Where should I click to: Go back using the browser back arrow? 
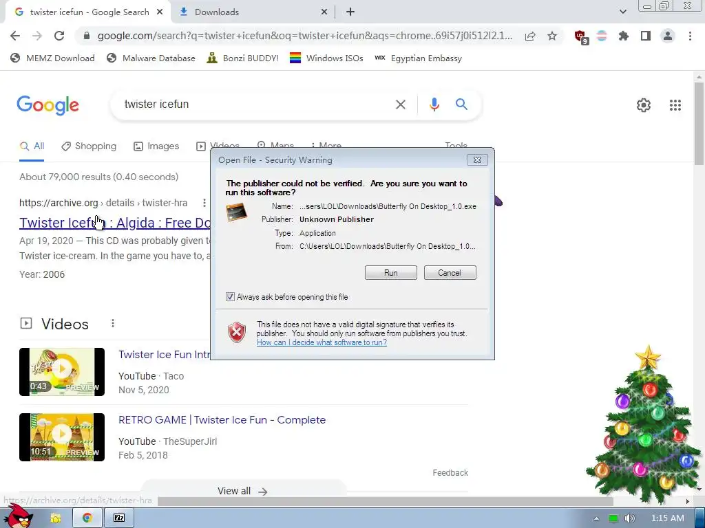[15, 36]
